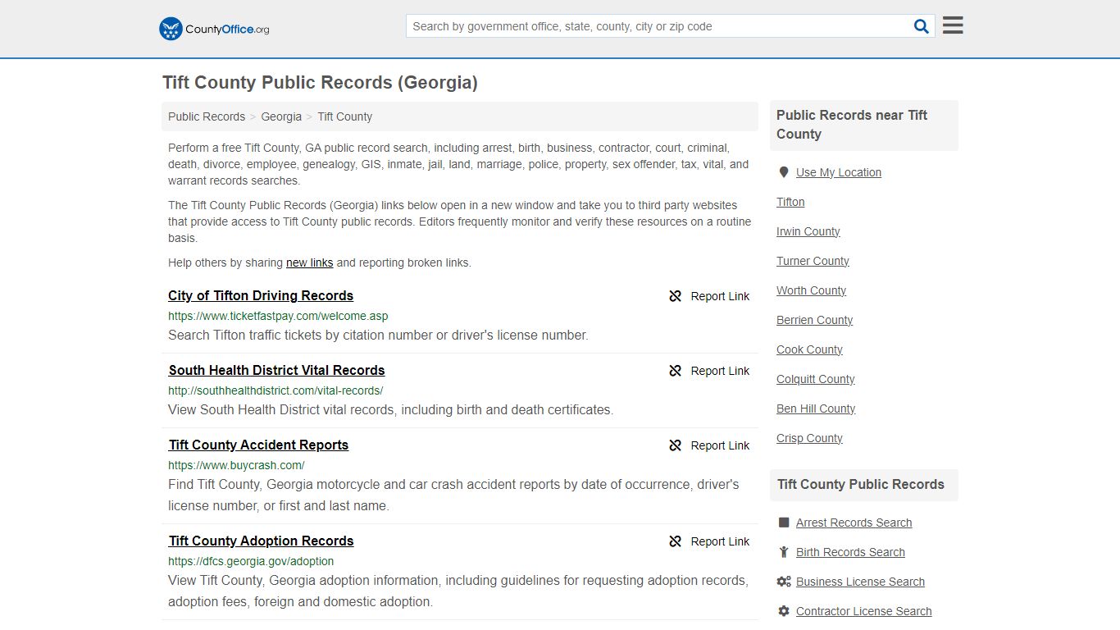The height and width of the screenshot is (630, 1120).
Task: Open Turner County records
Action: click(x=813, y=261)
